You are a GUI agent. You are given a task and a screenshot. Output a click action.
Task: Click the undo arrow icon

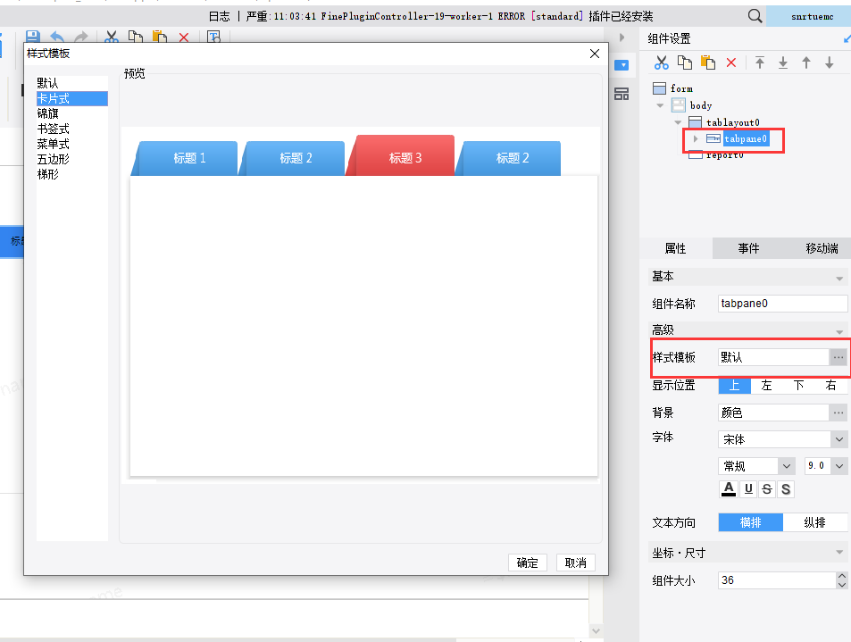point(57,37)
